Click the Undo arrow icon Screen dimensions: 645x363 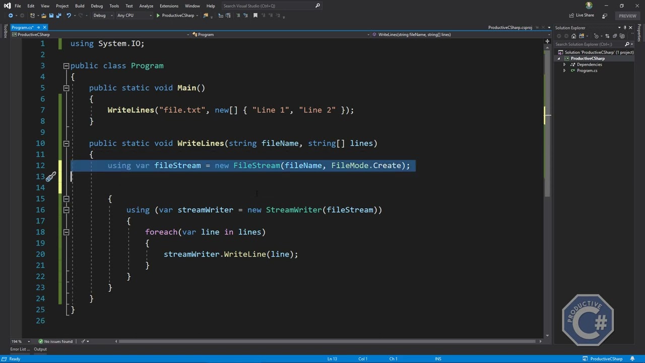pyautogui.click(x=69, y=16)
